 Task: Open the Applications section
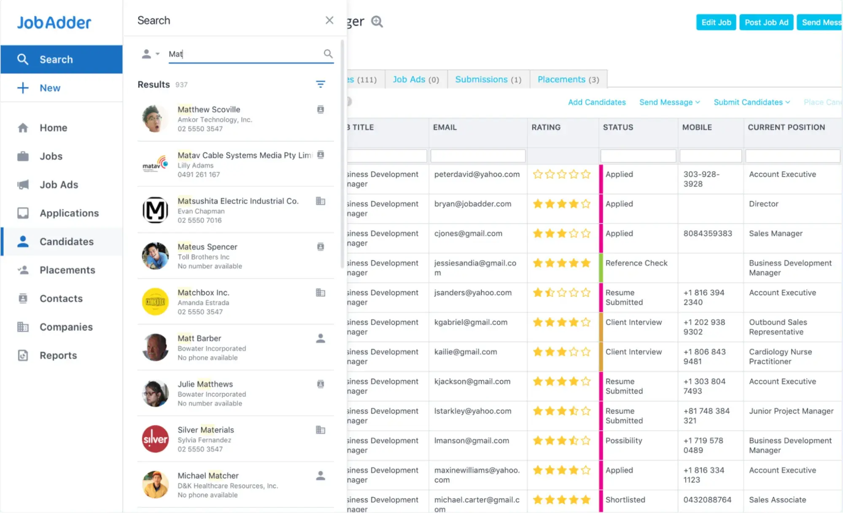tap(69, 213)
